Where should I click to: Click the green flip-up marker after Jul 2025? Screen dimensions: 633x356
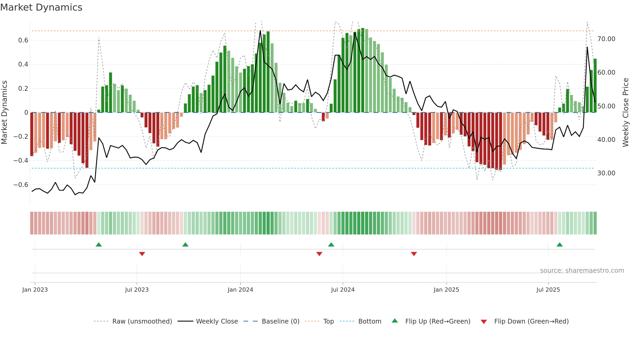560,244
